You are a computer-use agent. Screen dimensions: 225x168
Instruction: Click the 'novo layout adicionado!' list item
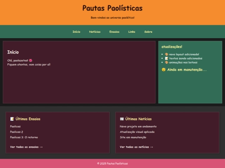(x=184, y=54)
